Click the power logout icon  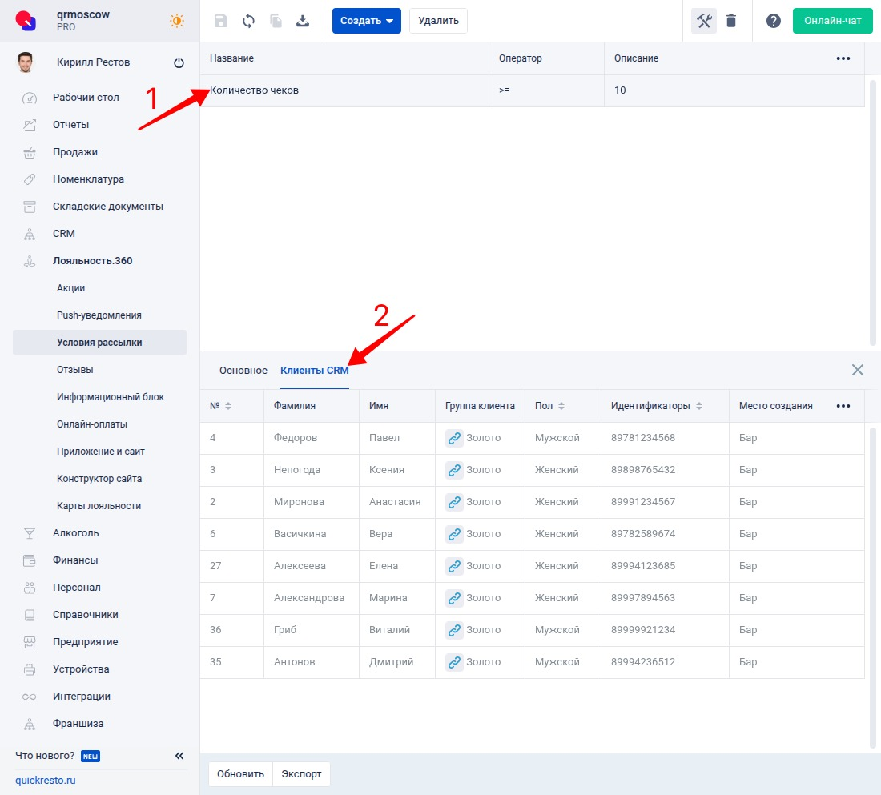tap(179, 63)
